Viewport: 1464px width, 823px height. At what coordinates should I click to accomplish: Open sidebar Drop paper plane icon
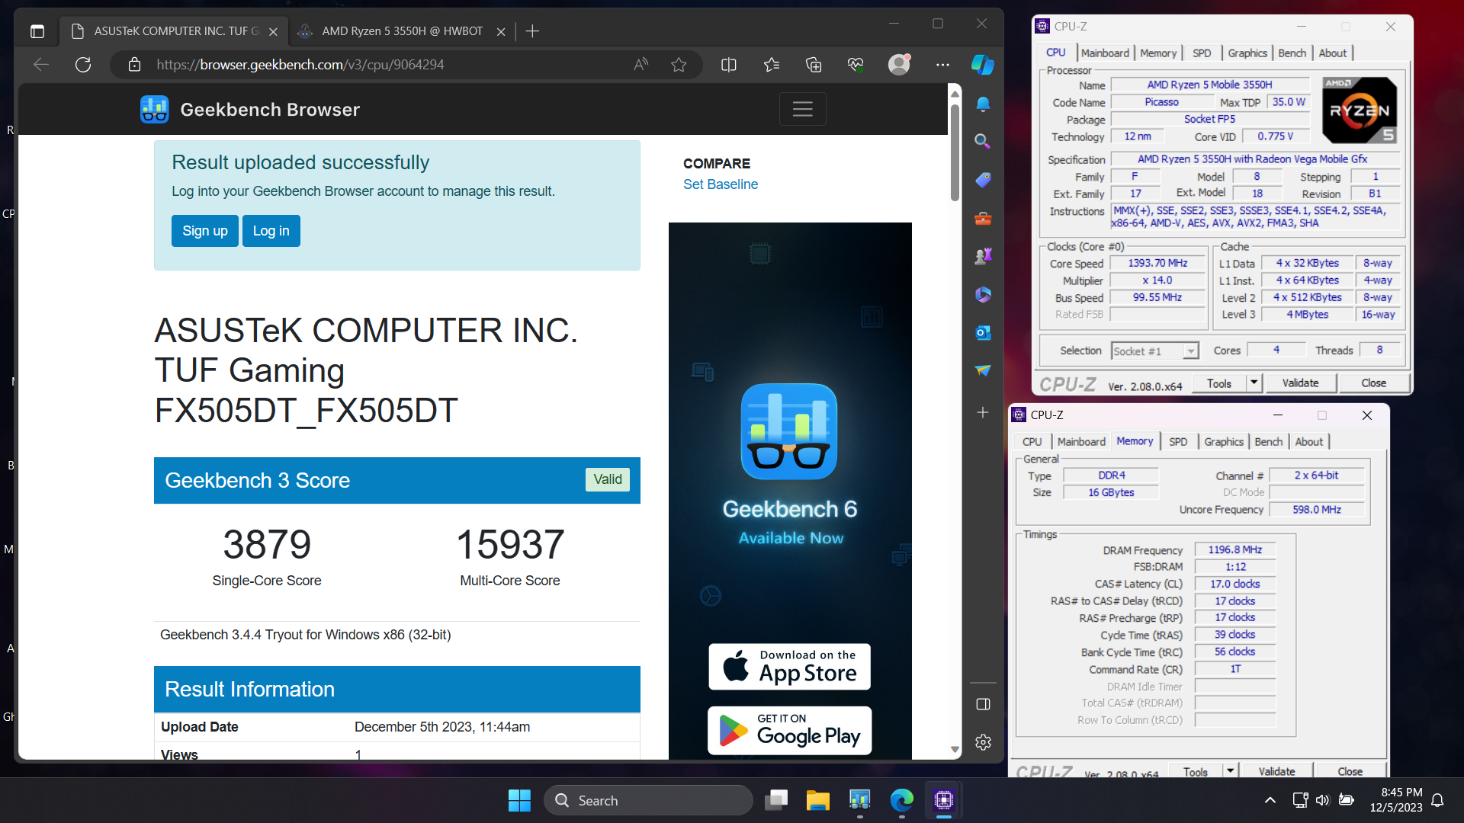click(x=983, y=370)
